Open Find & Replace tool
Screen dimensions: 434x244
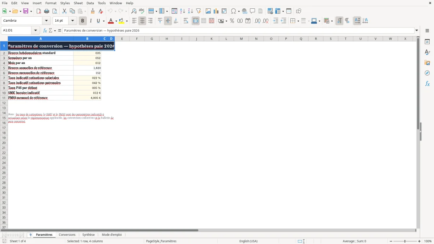coord(134,11)
